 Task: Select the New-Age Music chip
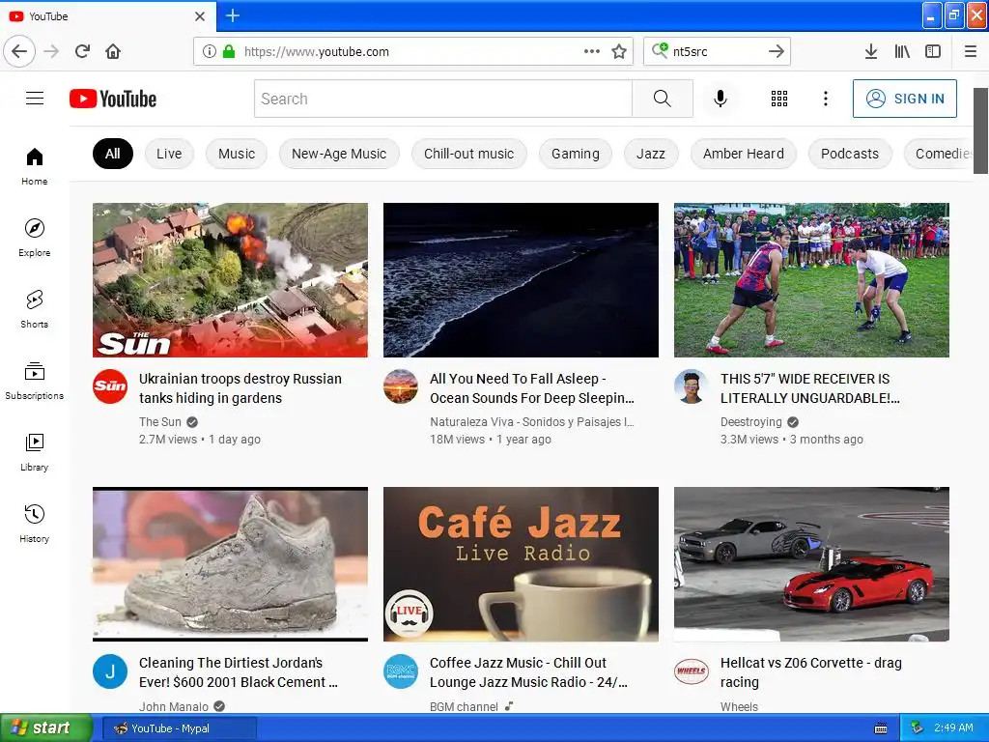click(x=339, y=154)
